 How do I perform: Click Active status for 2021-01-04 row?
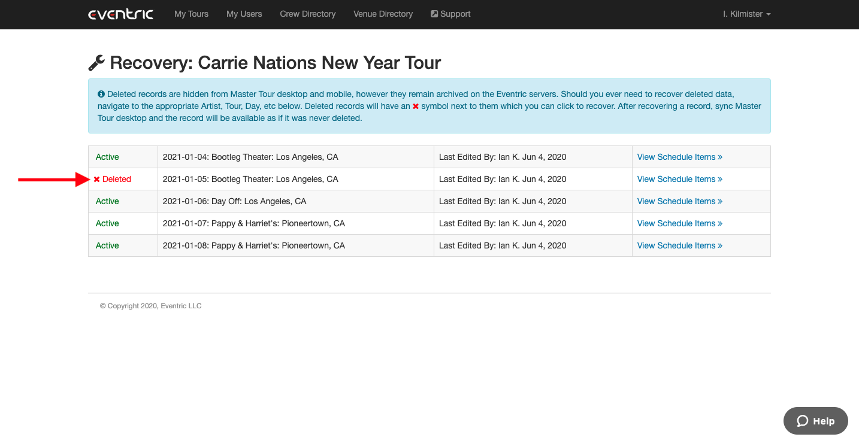107,157
